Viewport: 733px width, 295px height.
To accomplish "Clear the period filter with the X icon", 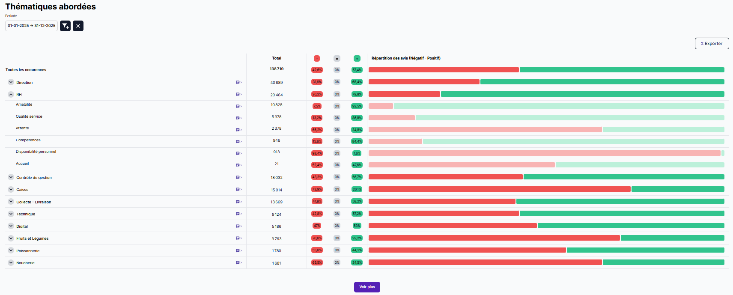I will pos(78,26).
